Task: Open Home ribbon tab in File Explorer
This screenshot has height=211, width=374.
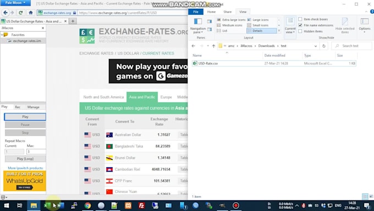Action: (x=211, y=12)
